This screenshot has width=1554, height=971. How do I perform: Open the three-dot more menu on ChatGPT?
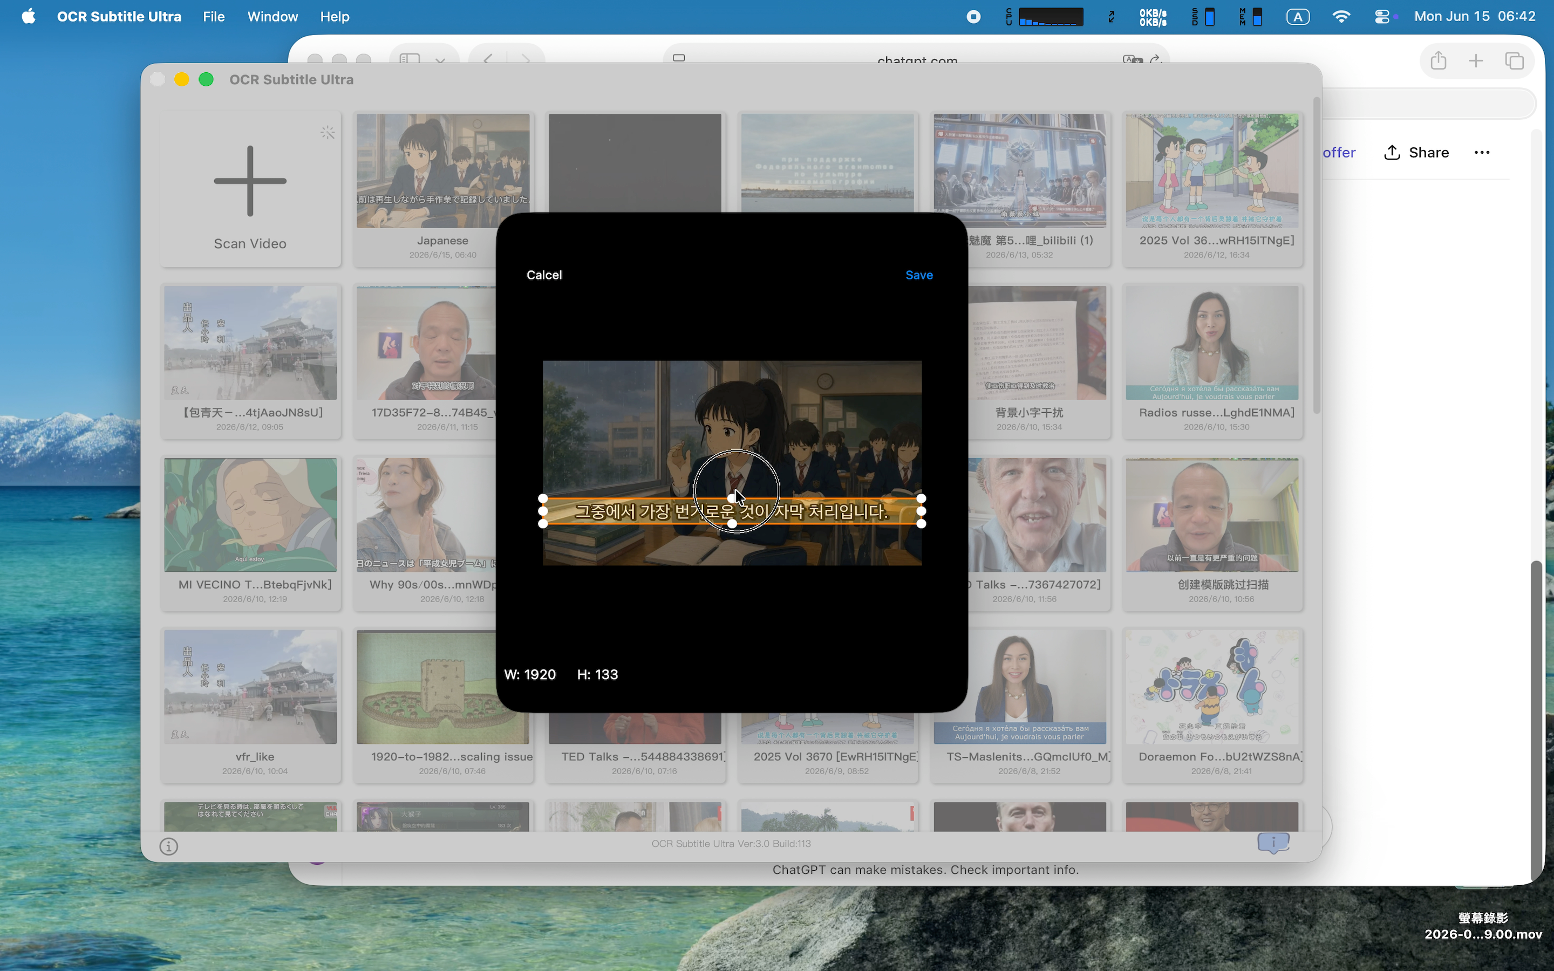(x=1482, y=152)
